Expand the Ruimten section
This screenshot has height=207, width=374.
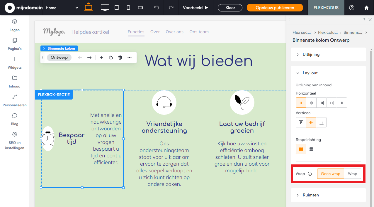coord(311,195)
